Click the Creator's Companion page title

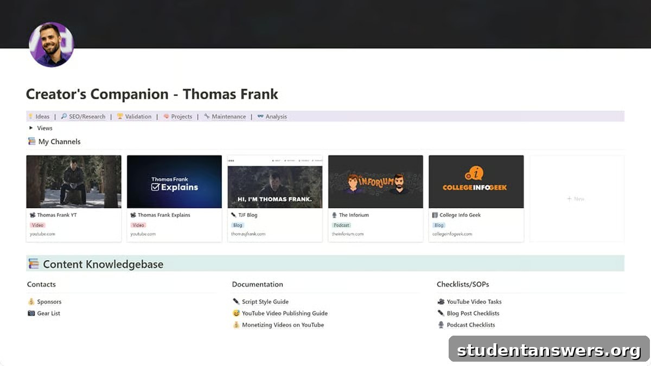pos(152,94)
